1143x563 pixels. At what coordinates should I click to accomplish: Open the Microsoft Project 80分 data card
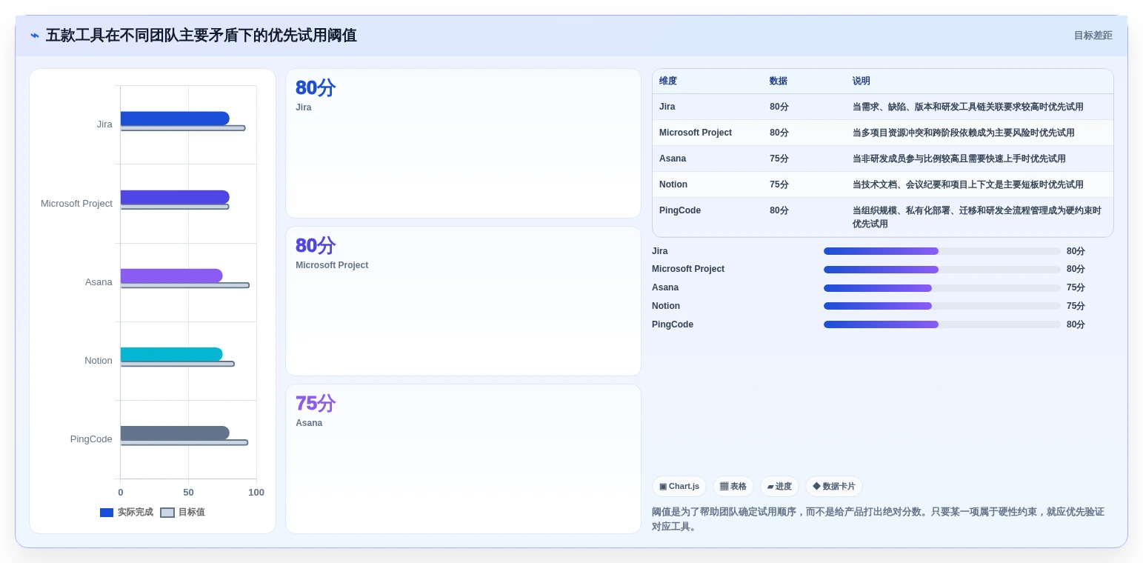coord(463,301)
